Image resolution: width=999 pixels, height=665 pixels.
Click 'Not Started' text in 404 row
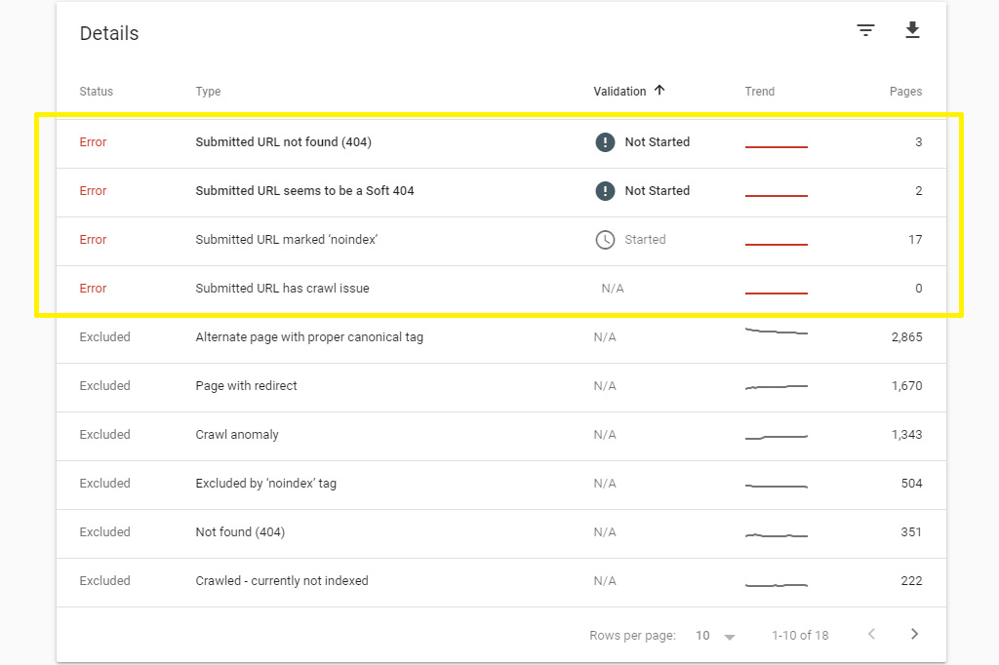click(657, 142)
